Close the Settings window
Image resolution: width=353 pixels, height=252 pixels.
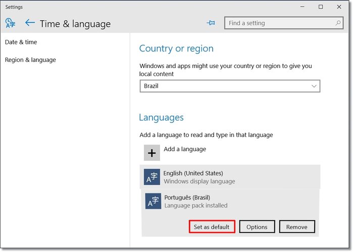pos(339,7)
